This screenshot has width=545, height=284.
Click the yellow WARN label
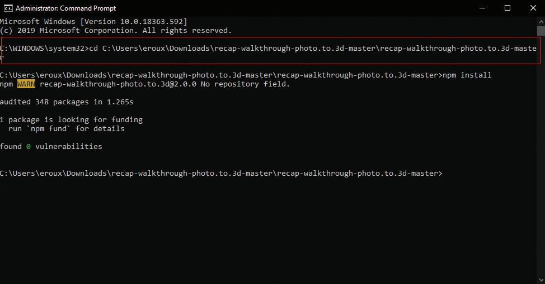26,84
